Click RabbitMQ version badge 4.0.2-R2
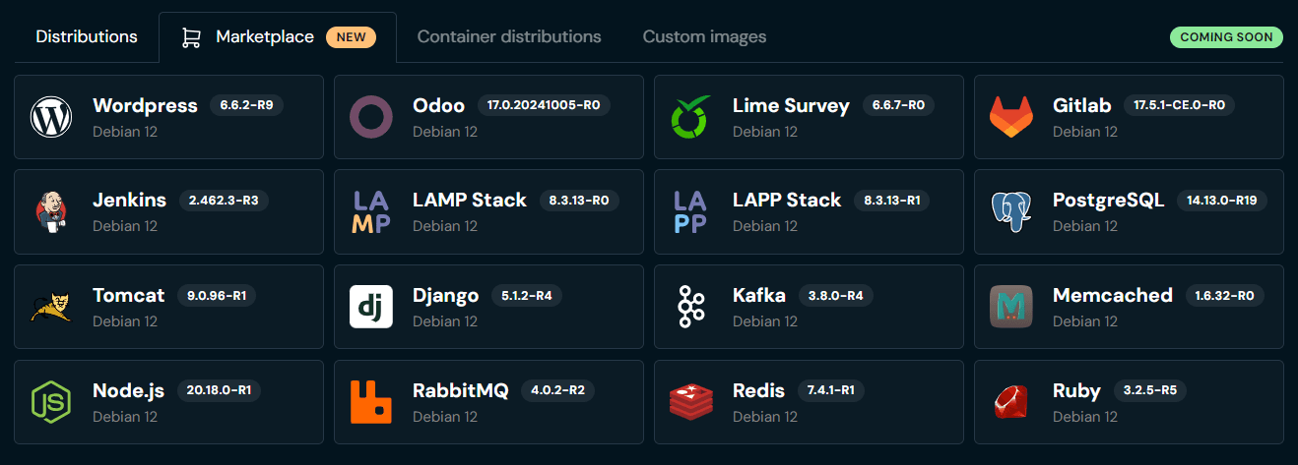 point(557,390)
